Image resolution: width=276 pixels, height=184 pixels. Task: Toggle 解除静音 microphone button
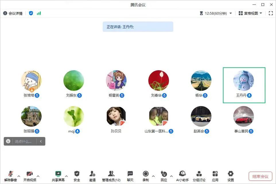pyautogui.click(x=11, y=174)
